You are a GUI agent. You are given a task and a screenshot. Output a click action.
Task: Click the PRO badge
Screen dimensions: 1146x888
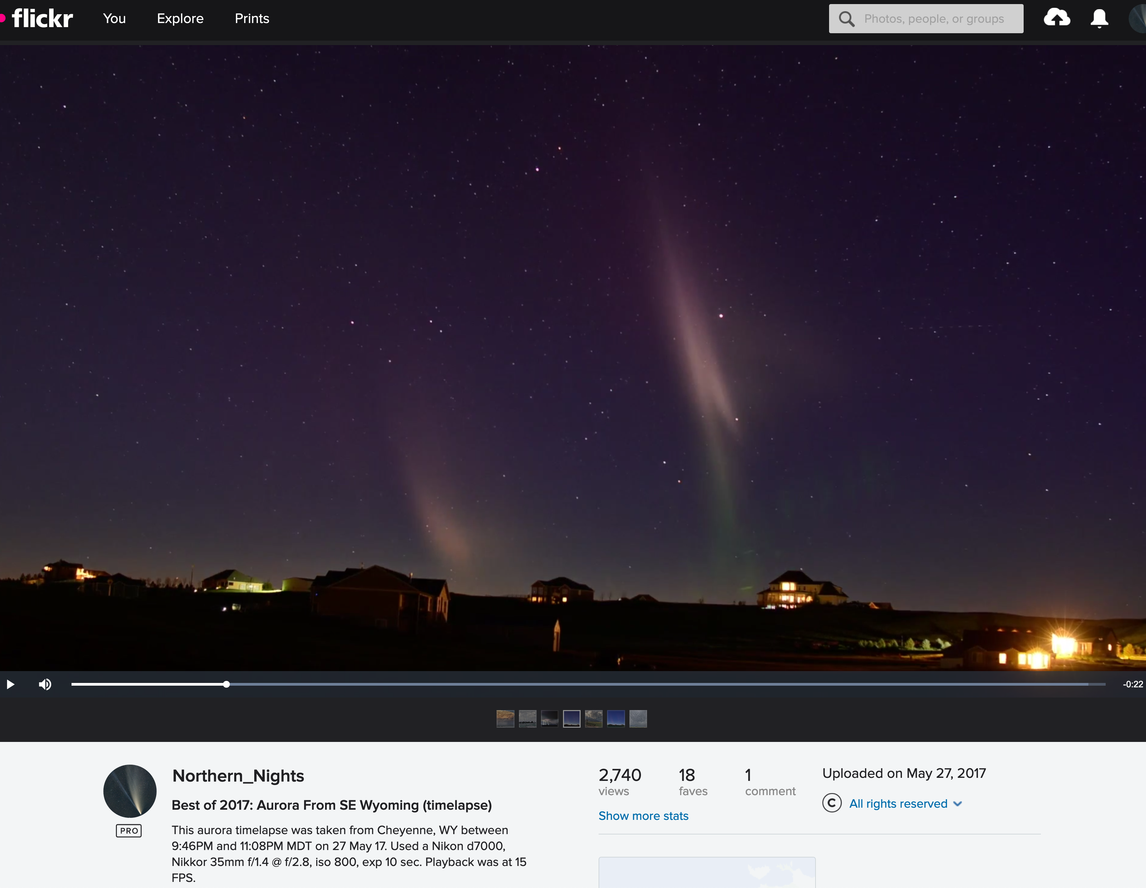point(128,830)
